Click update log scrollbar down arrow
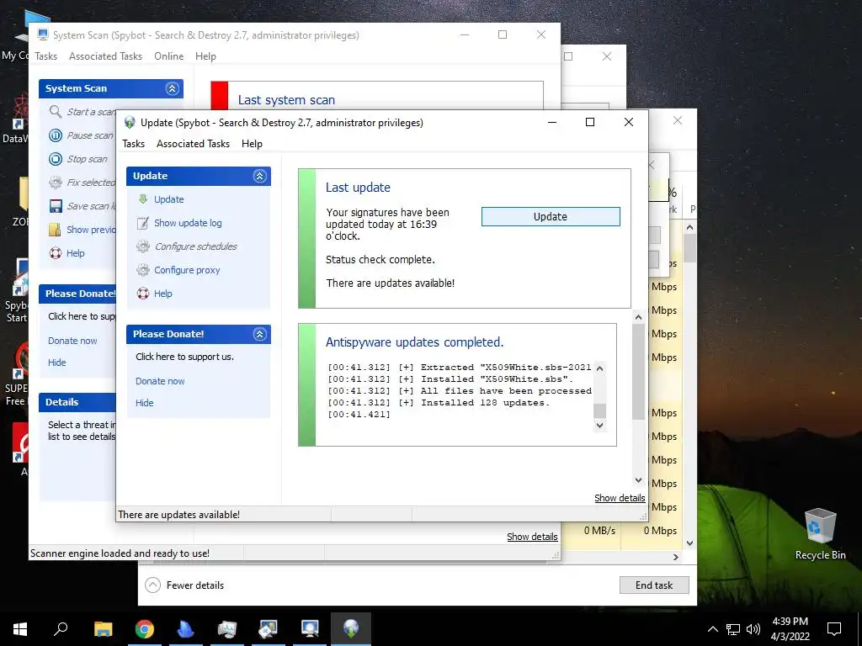Image resolution: width=862 pixels, height=646 pixels. pyautogui.click(x=599, y=425)
